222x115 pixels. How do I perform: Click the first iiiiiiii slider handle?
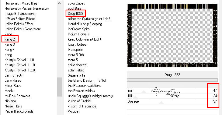tap(144, 92)
